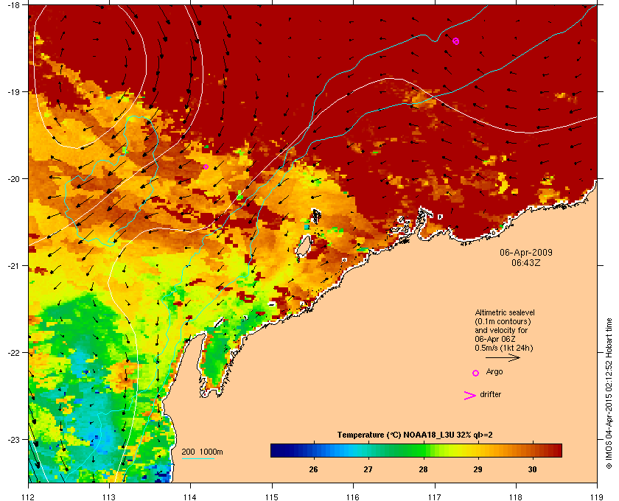Screen dimensions: 619x501
Task: Click the '112' longitude axis label
Action: [29, 497]
